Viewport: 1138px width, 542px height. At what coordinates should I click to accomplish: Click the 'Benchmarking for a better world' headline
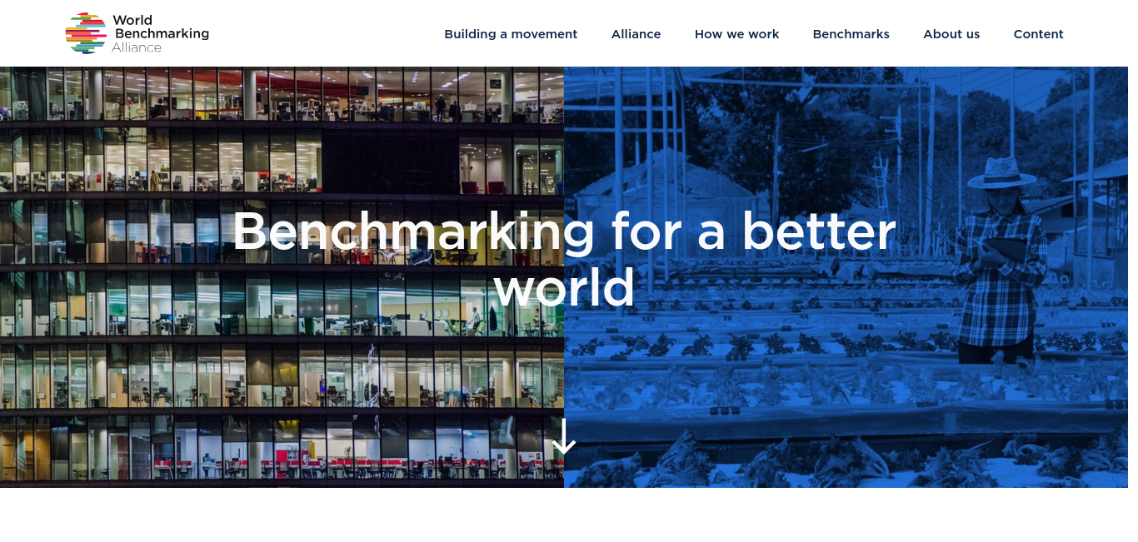coord(564,259)
